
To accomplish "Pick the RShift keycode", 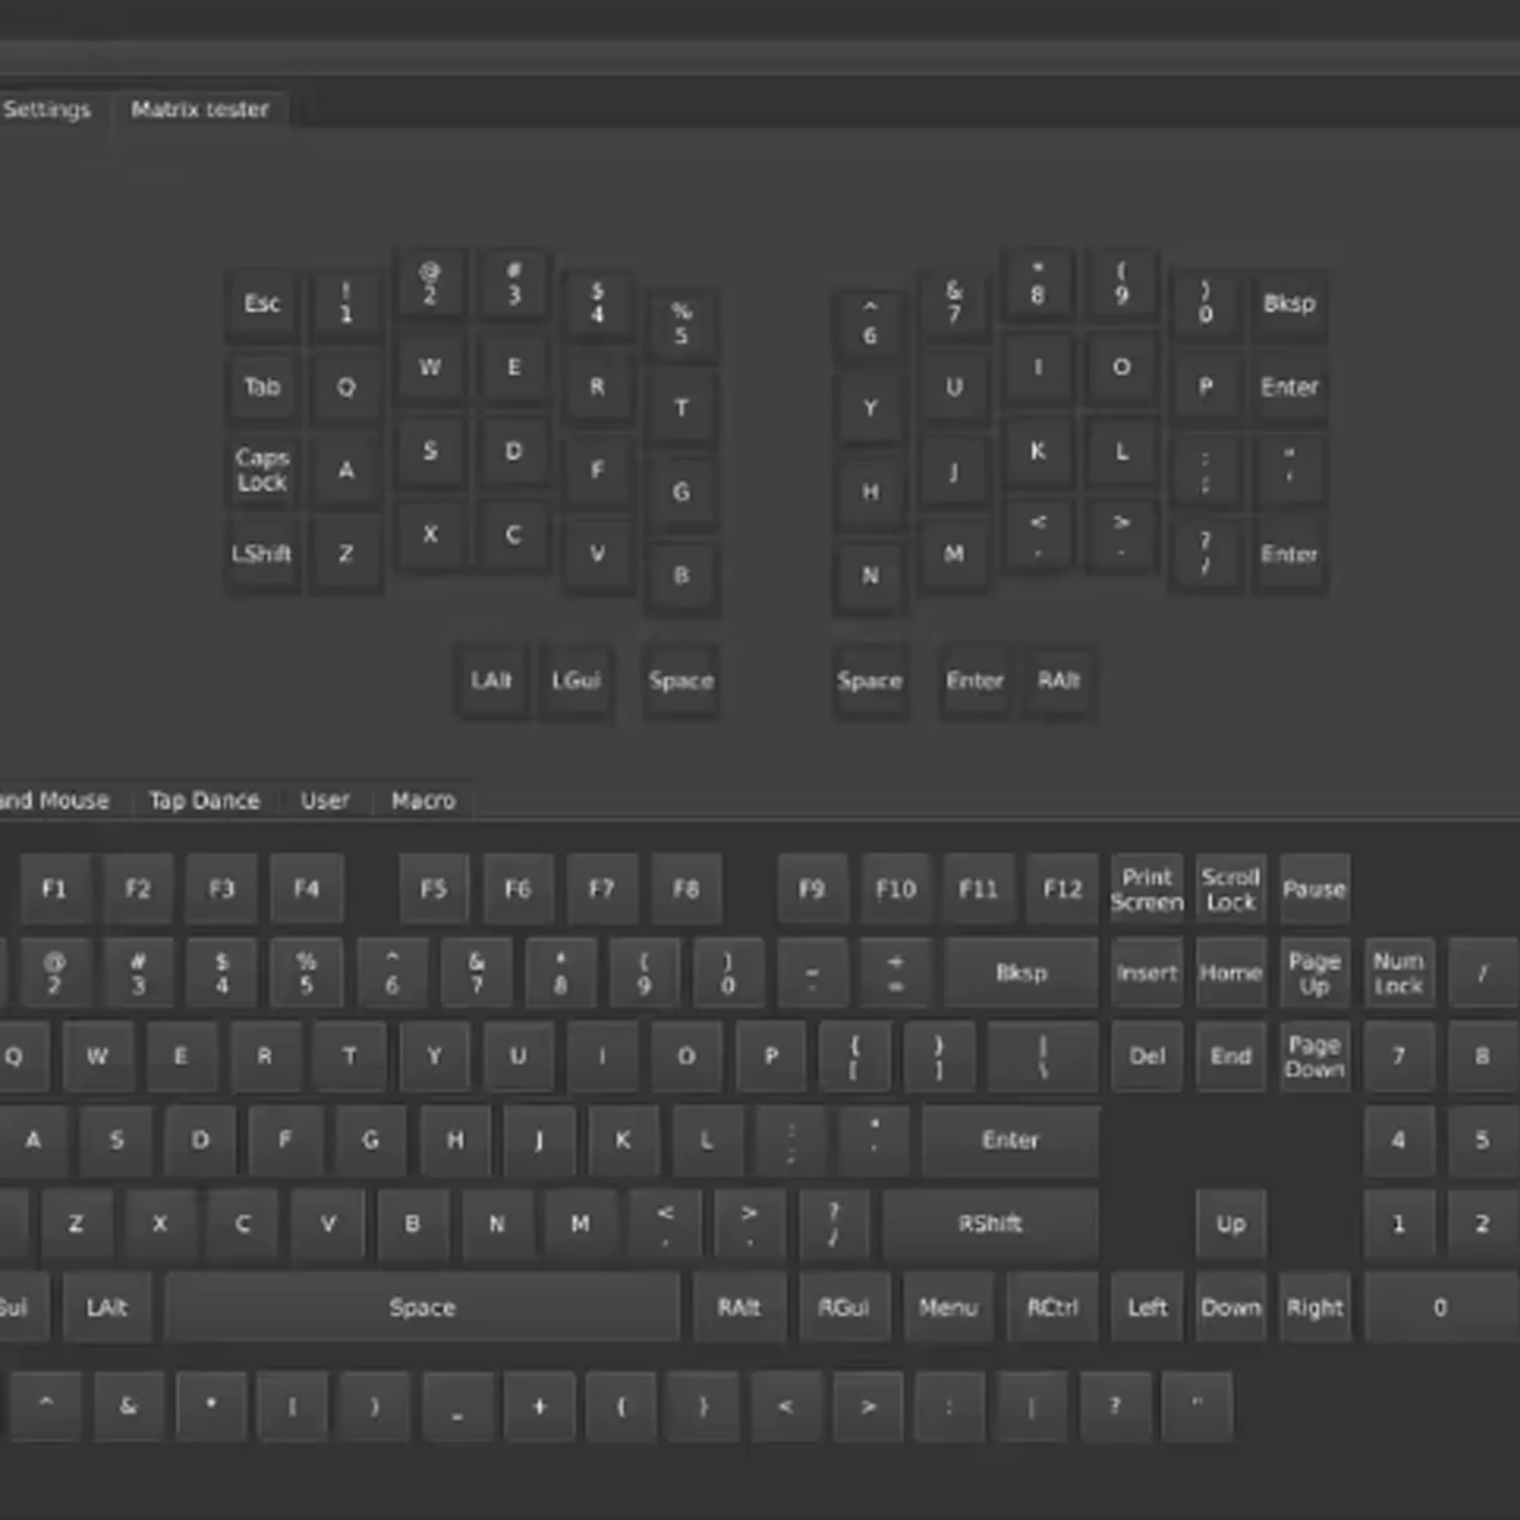I will click(x=990, y=1224).
